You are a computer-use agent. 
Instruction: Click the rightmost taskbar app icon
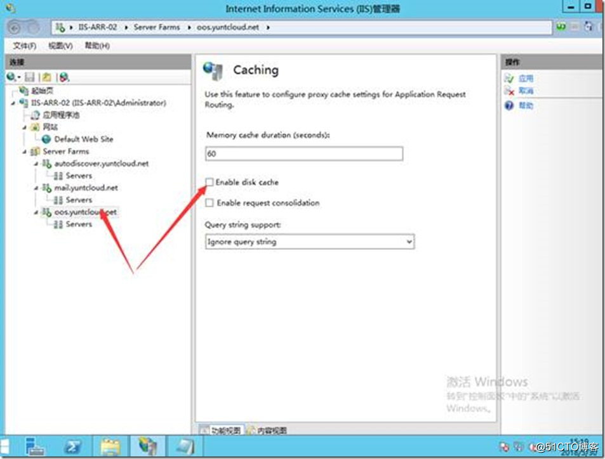(x=185, y=447)
